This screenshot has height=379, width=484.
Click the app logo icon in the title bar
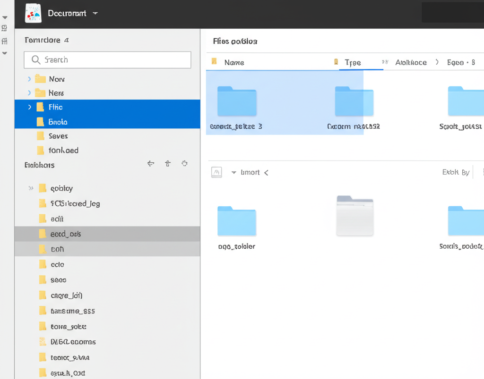33,13
